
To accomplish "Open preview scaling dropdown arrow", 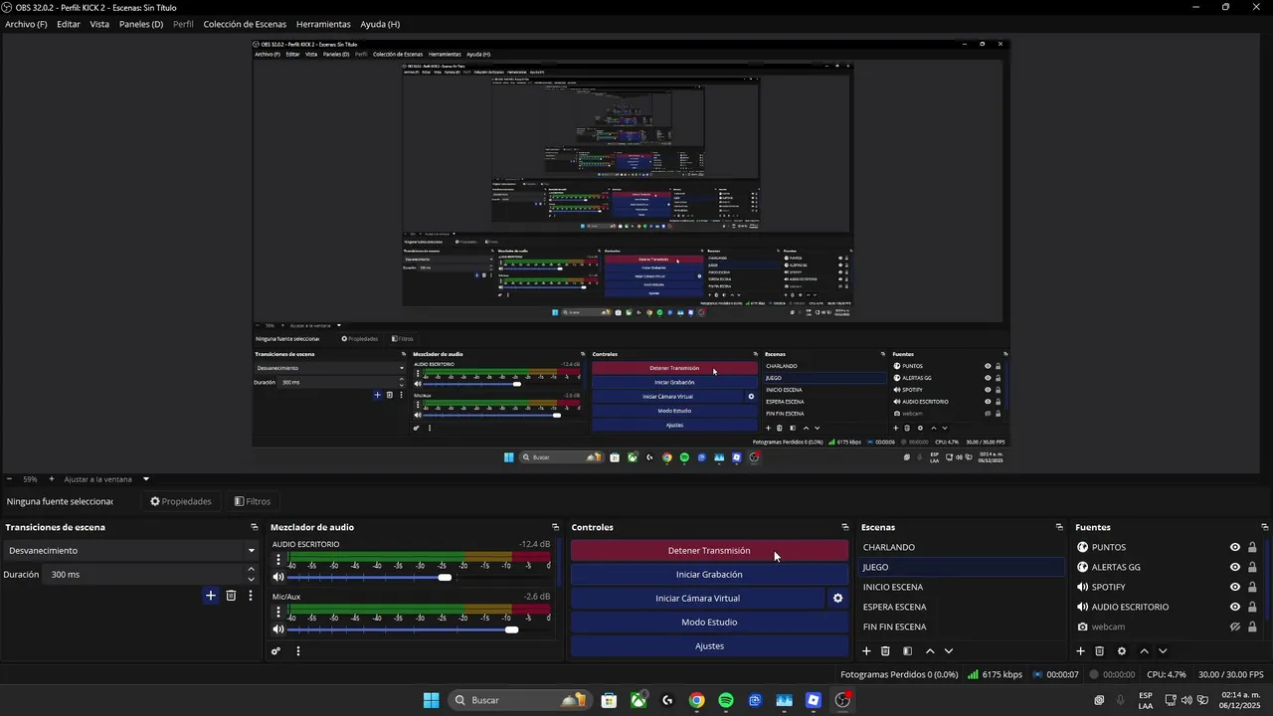I will coord(145,479).
